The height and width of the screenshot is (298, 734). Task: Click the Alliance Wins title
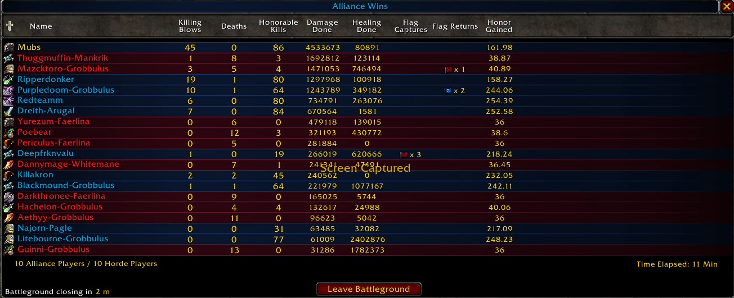(x=360, y=7)
